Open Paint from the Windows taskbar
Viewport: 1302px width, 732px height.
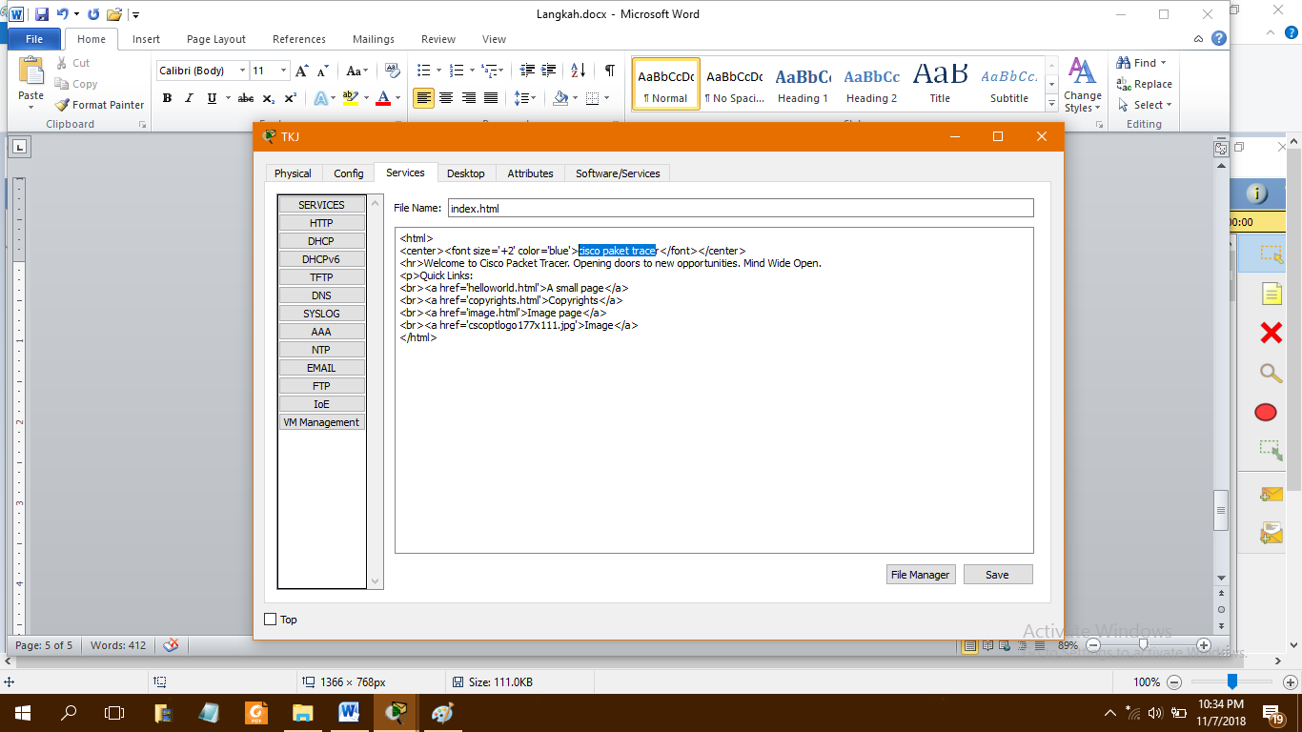[x=443, y=713]
